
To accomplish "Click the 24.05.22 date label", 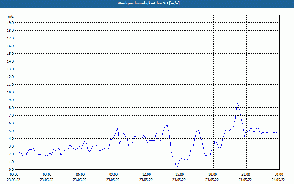I will click(278, 180).
